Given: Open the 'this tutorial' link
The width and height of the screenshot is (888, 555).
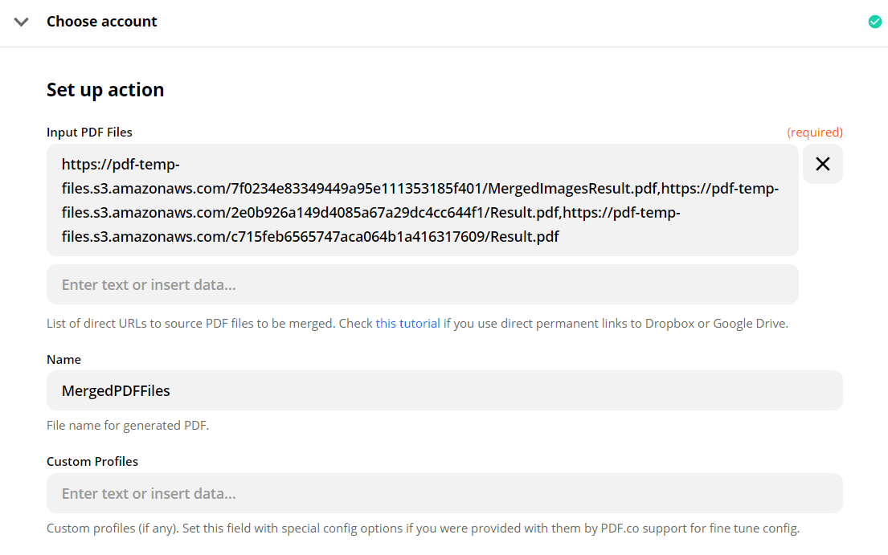Looking at the screenshot, I should (x=407, y=324).
